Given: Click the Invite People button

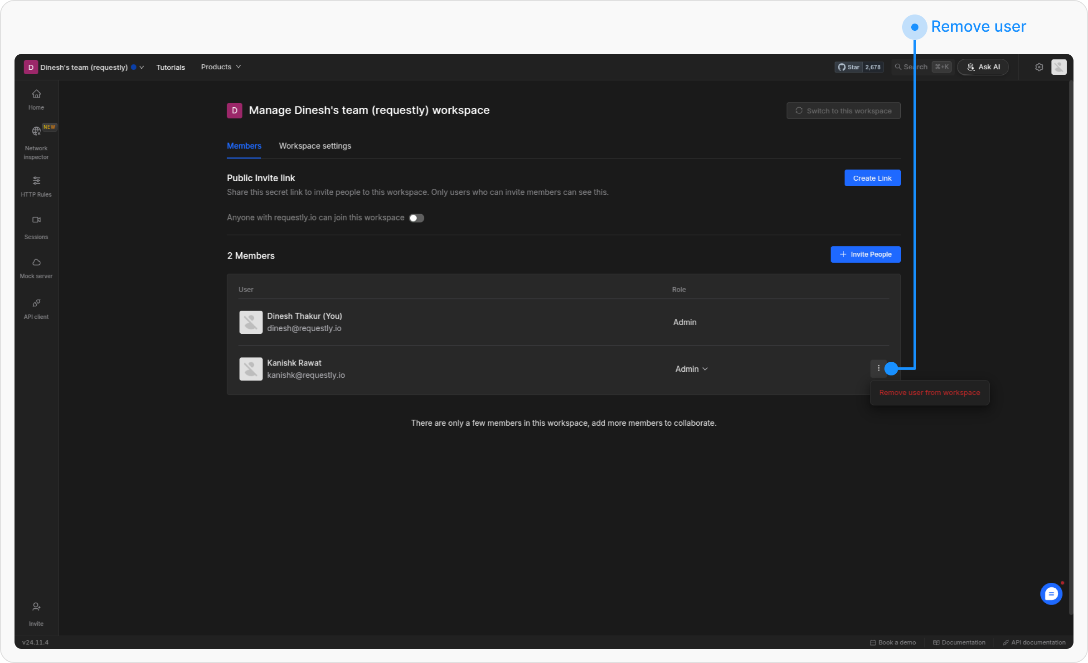Looking at the screenshot, I should tap(865, 254).
